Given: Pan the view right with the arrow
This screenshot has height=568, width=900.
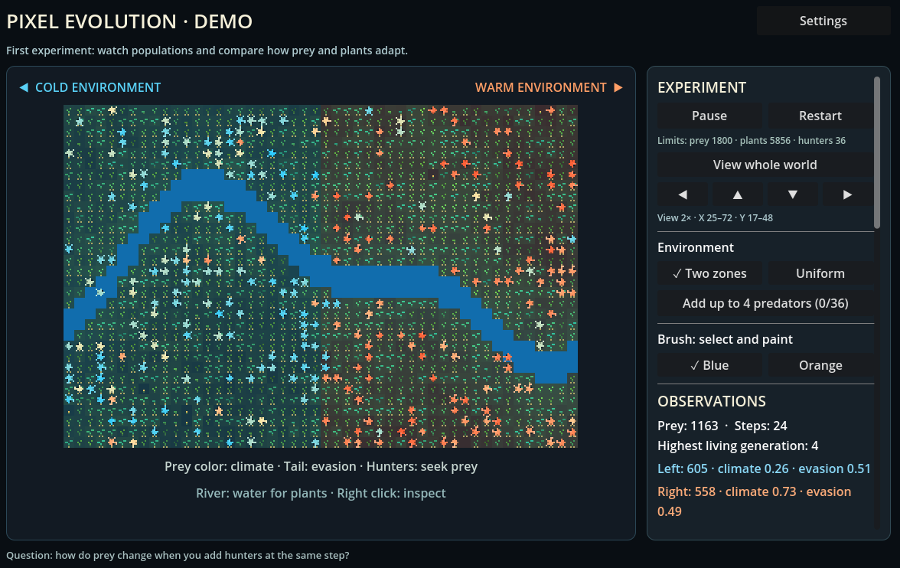Looking at the screenshot, I should (848, 194).
